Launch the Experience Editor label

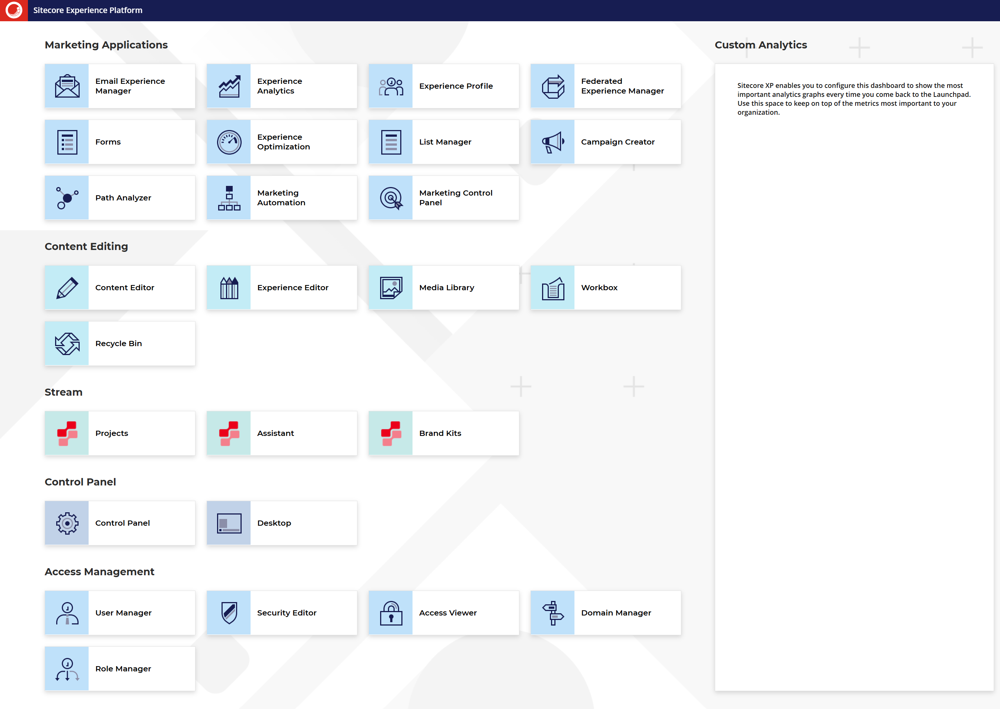pyautogui.click(x=293, y=287)
